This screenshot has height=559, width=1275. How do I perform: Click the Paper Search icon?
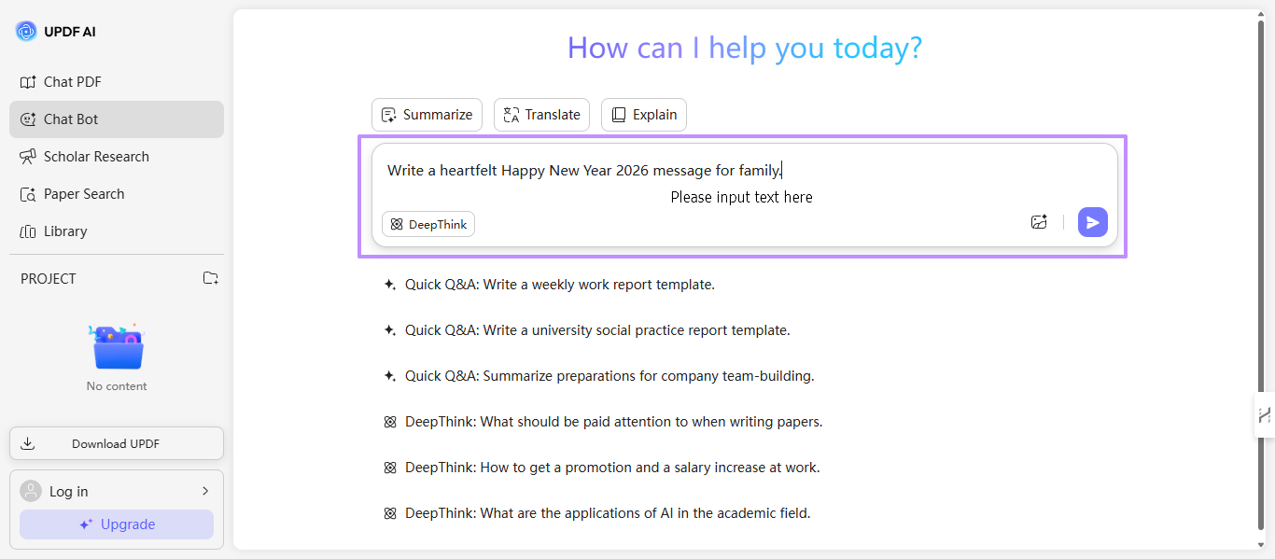point(28,194)
